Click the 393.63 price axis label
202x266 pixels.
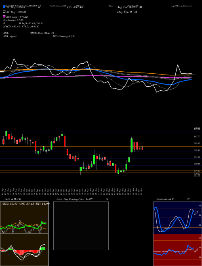coord(197,143)
